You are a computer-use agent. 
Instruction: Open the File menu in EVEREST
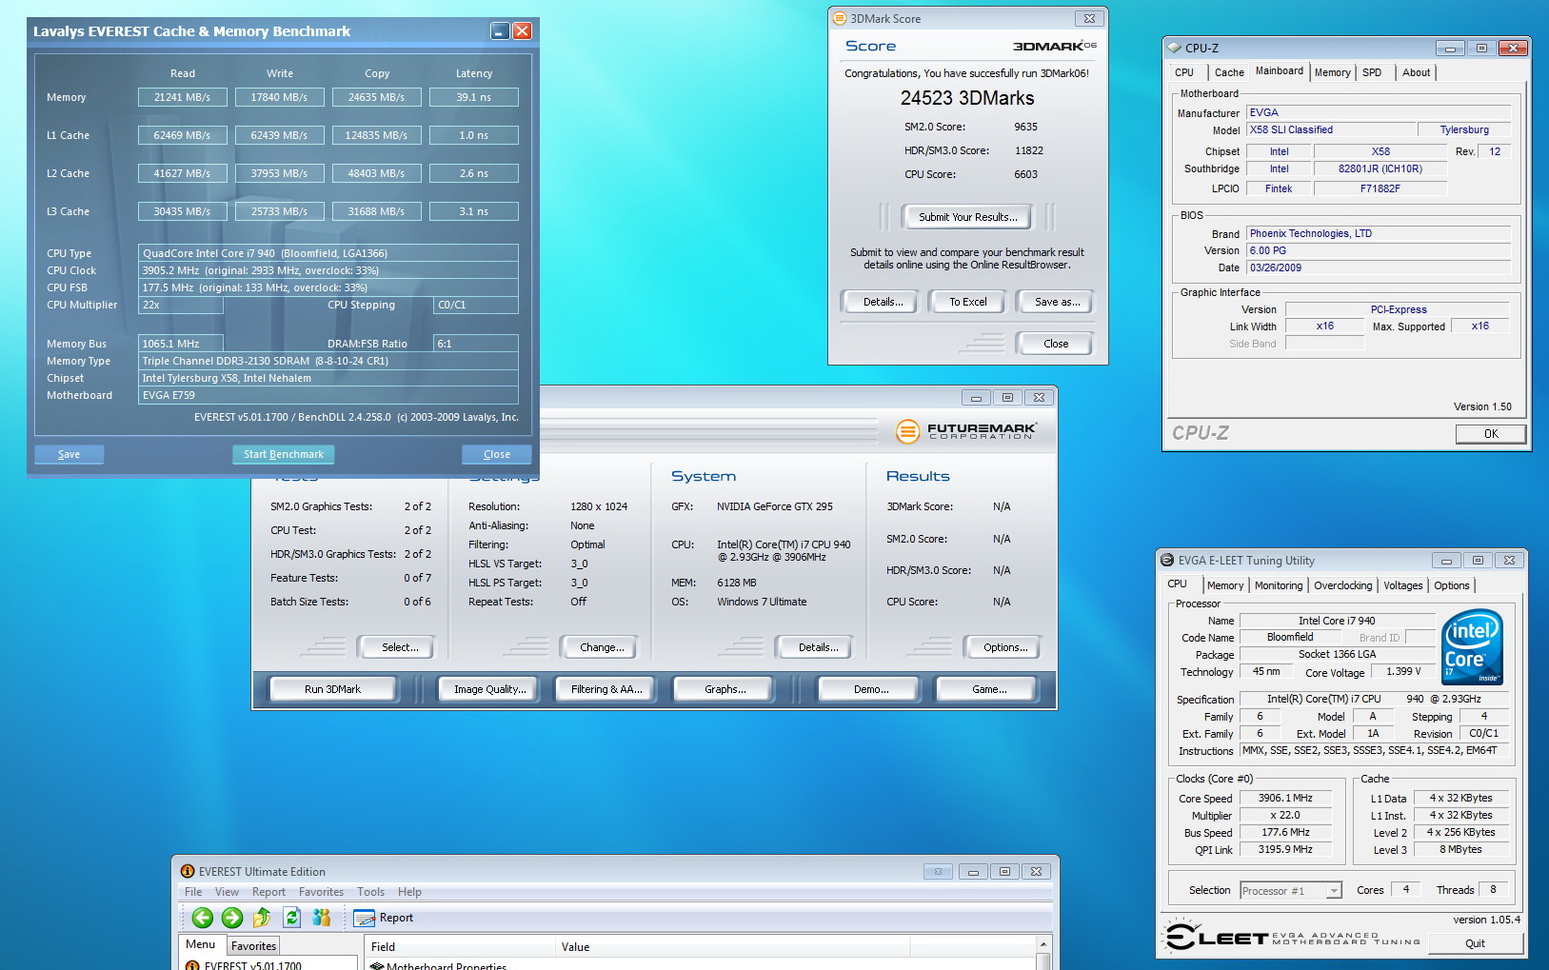point(193,892)
